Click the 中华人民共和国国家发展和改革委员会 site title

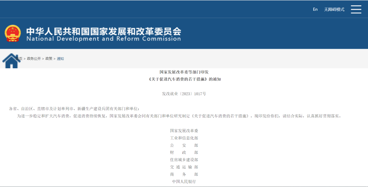click(x=104, y=31)
